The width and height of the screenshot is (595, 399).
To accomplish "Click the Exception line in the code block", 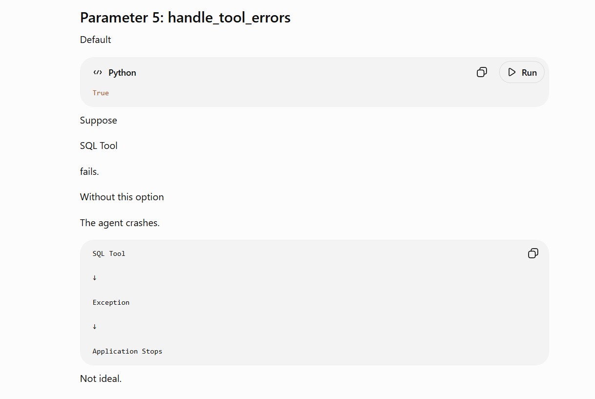I will (111, 302).
